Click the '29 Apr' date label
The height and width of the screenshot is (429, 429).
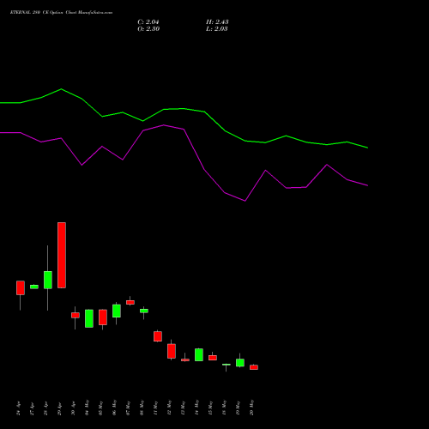point(60,409)
